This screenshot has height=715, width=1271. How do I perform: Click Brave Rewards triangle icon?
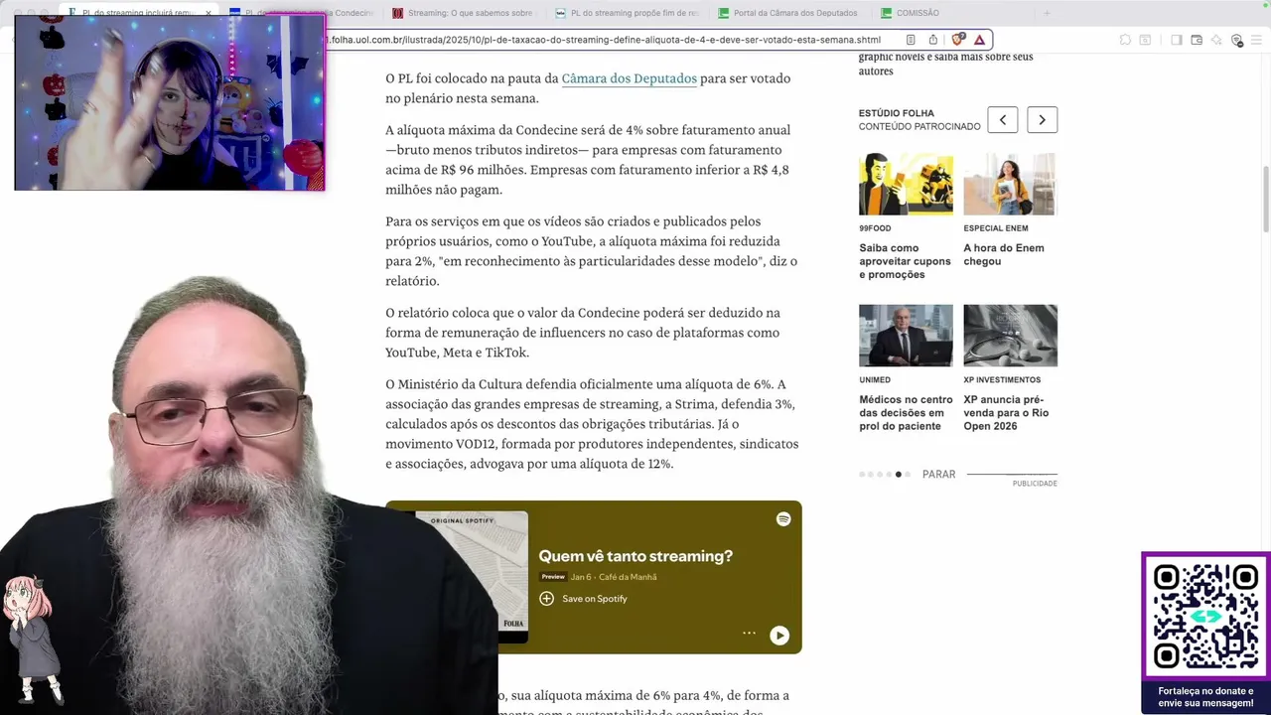(979, 40)
